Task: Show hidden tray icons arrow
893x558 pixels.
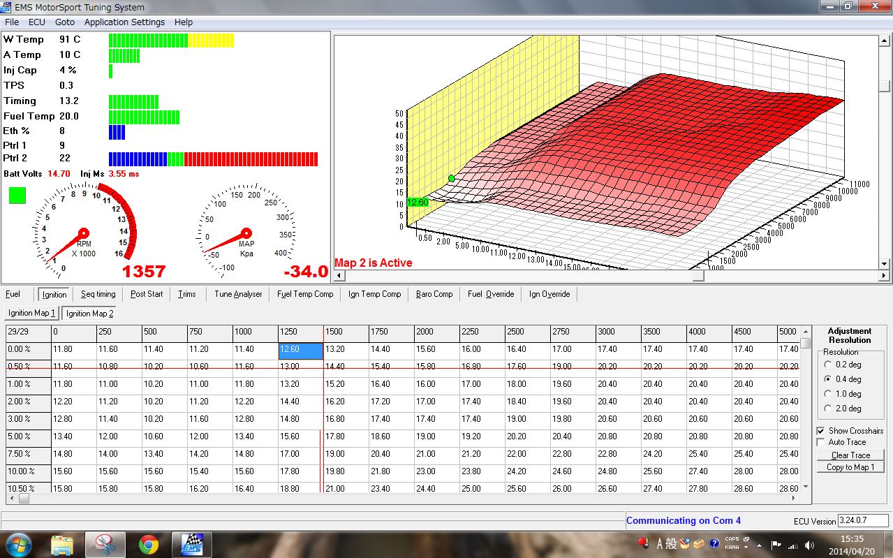Action: click(x=760, y=545)
